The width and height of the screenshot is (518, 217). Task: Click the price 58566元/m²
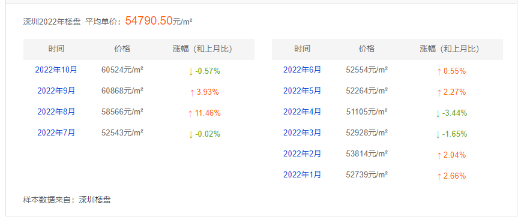point(122,112)
